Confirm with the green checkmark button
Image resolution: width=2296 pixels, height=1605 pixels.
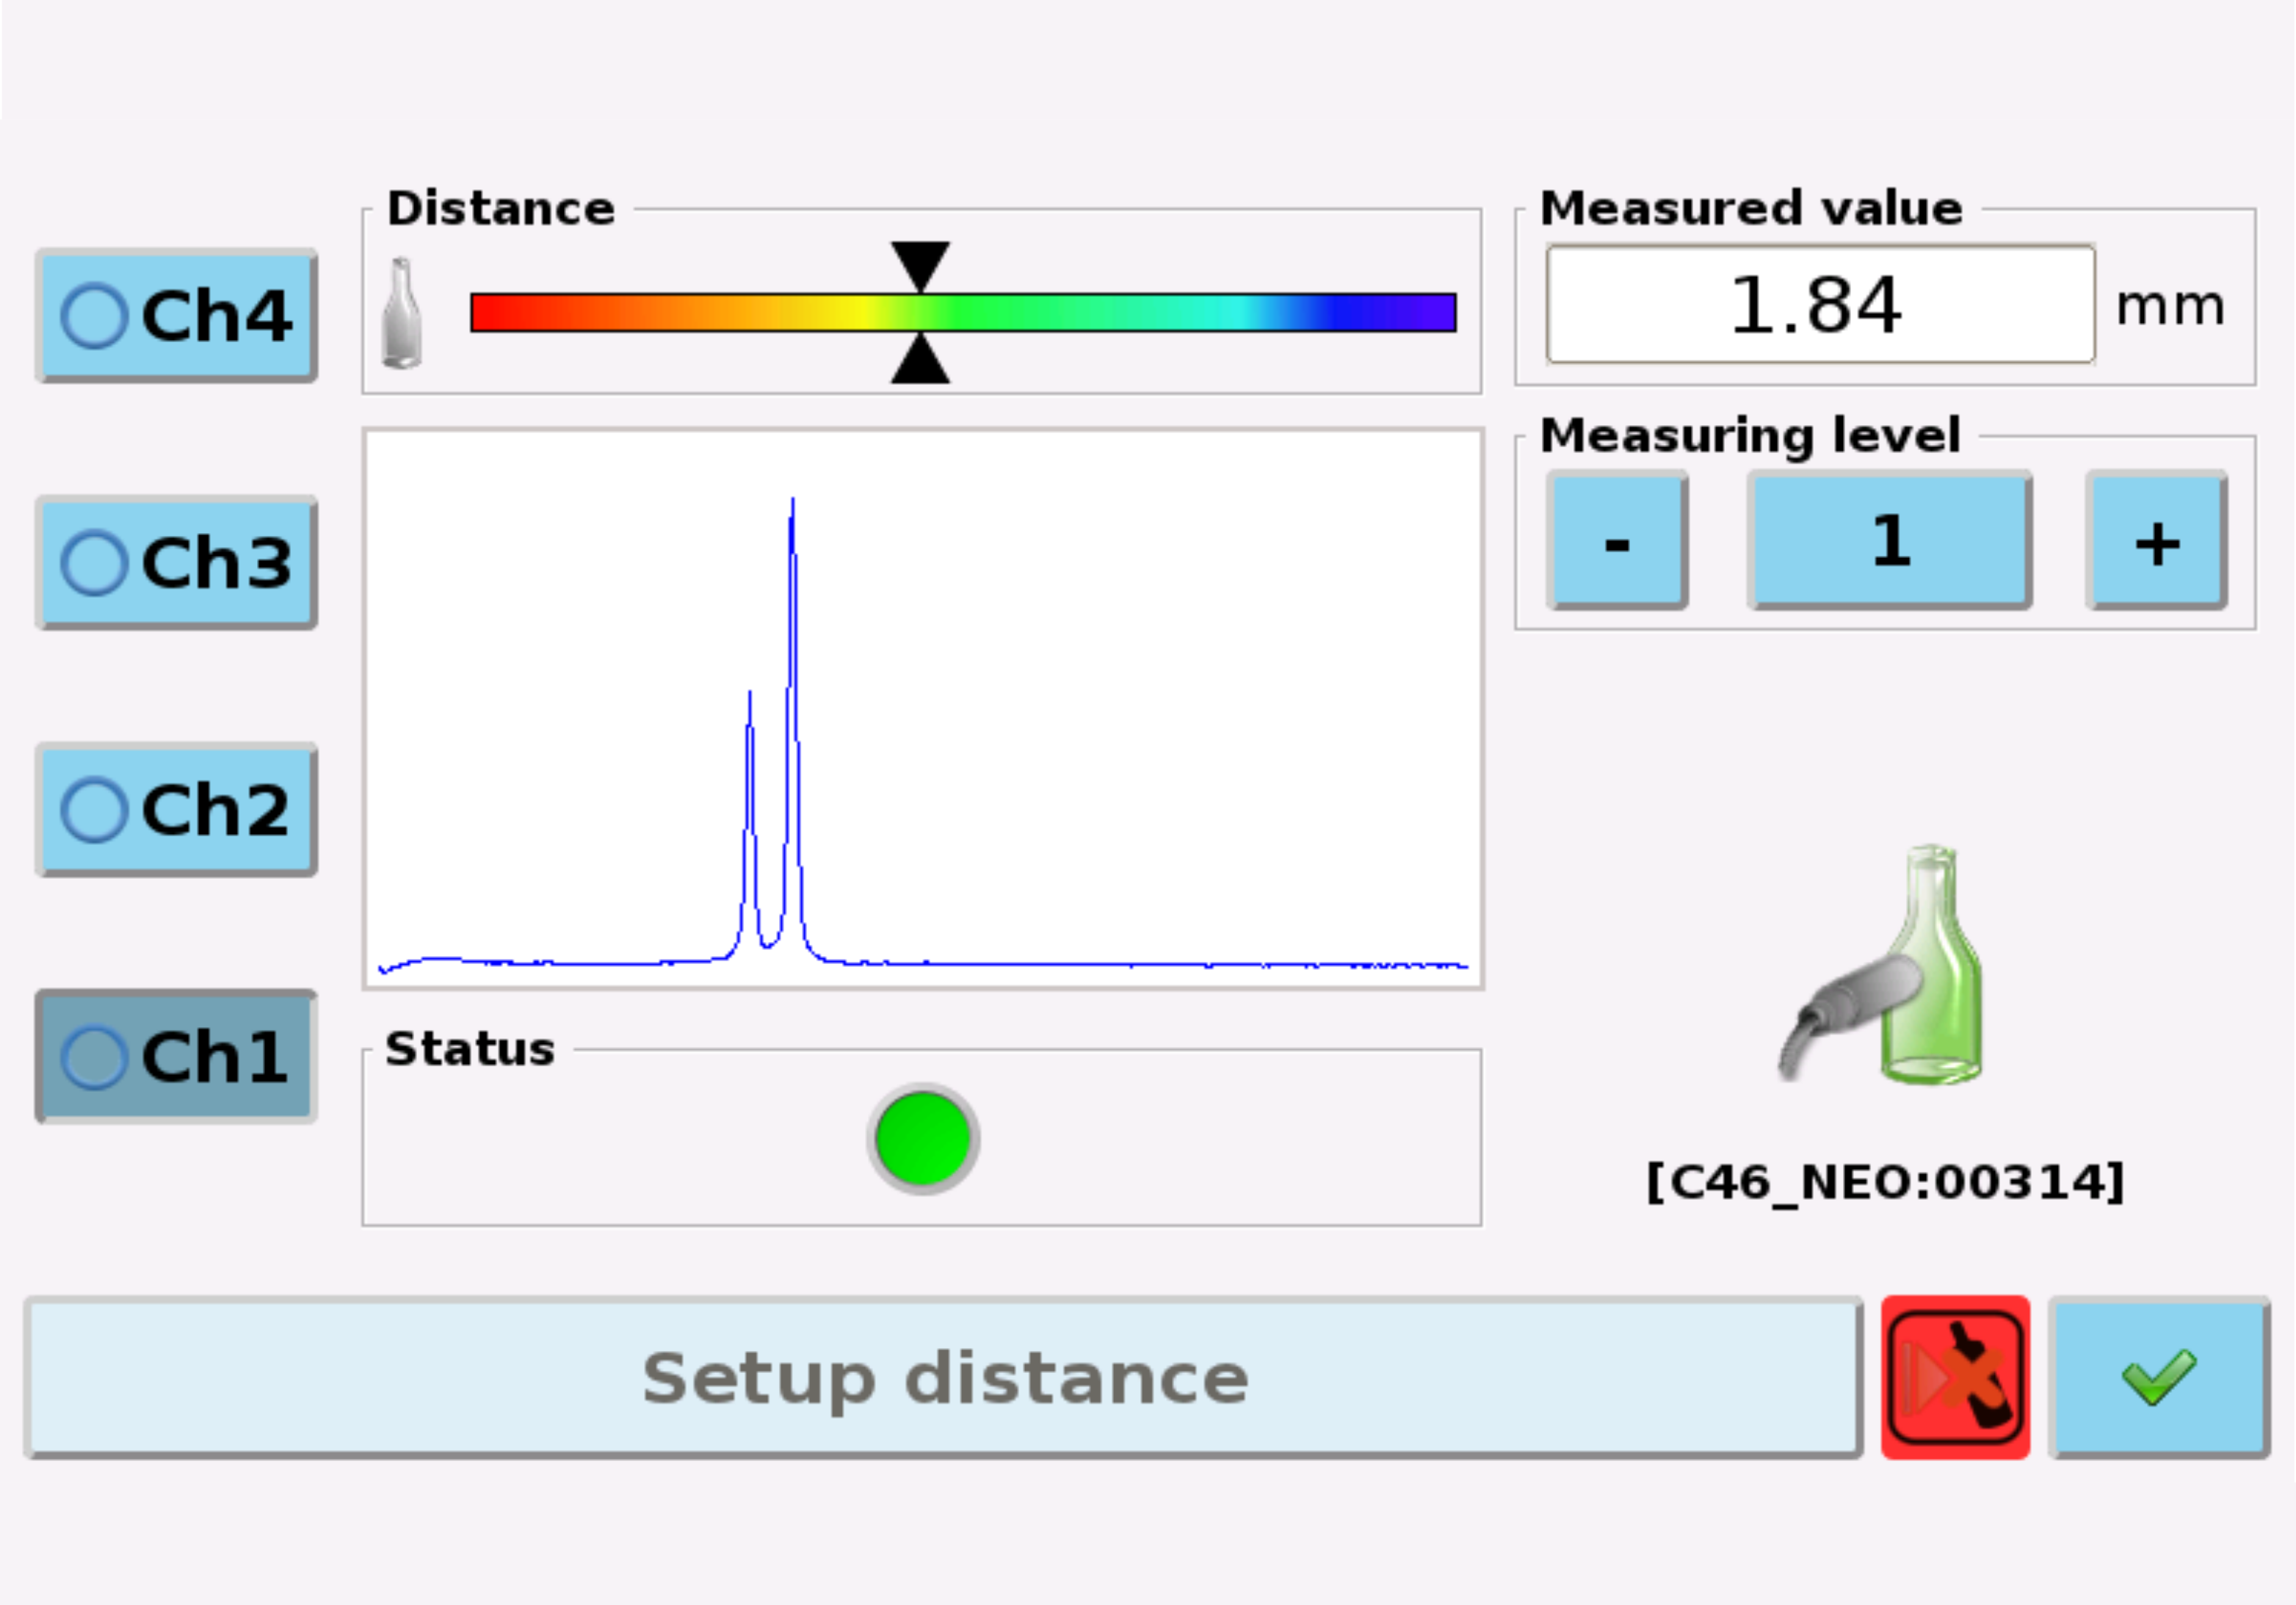[2158, 1377]
